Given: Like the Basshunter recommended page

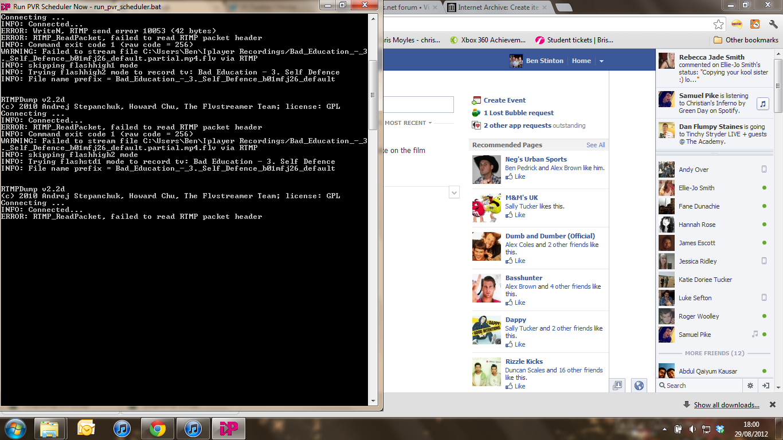Looking at the screenshot, I should click(519, 302).
